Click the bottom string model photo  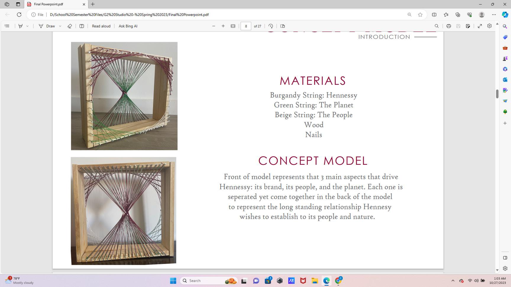pyautogui.click(x=124, y=211)
